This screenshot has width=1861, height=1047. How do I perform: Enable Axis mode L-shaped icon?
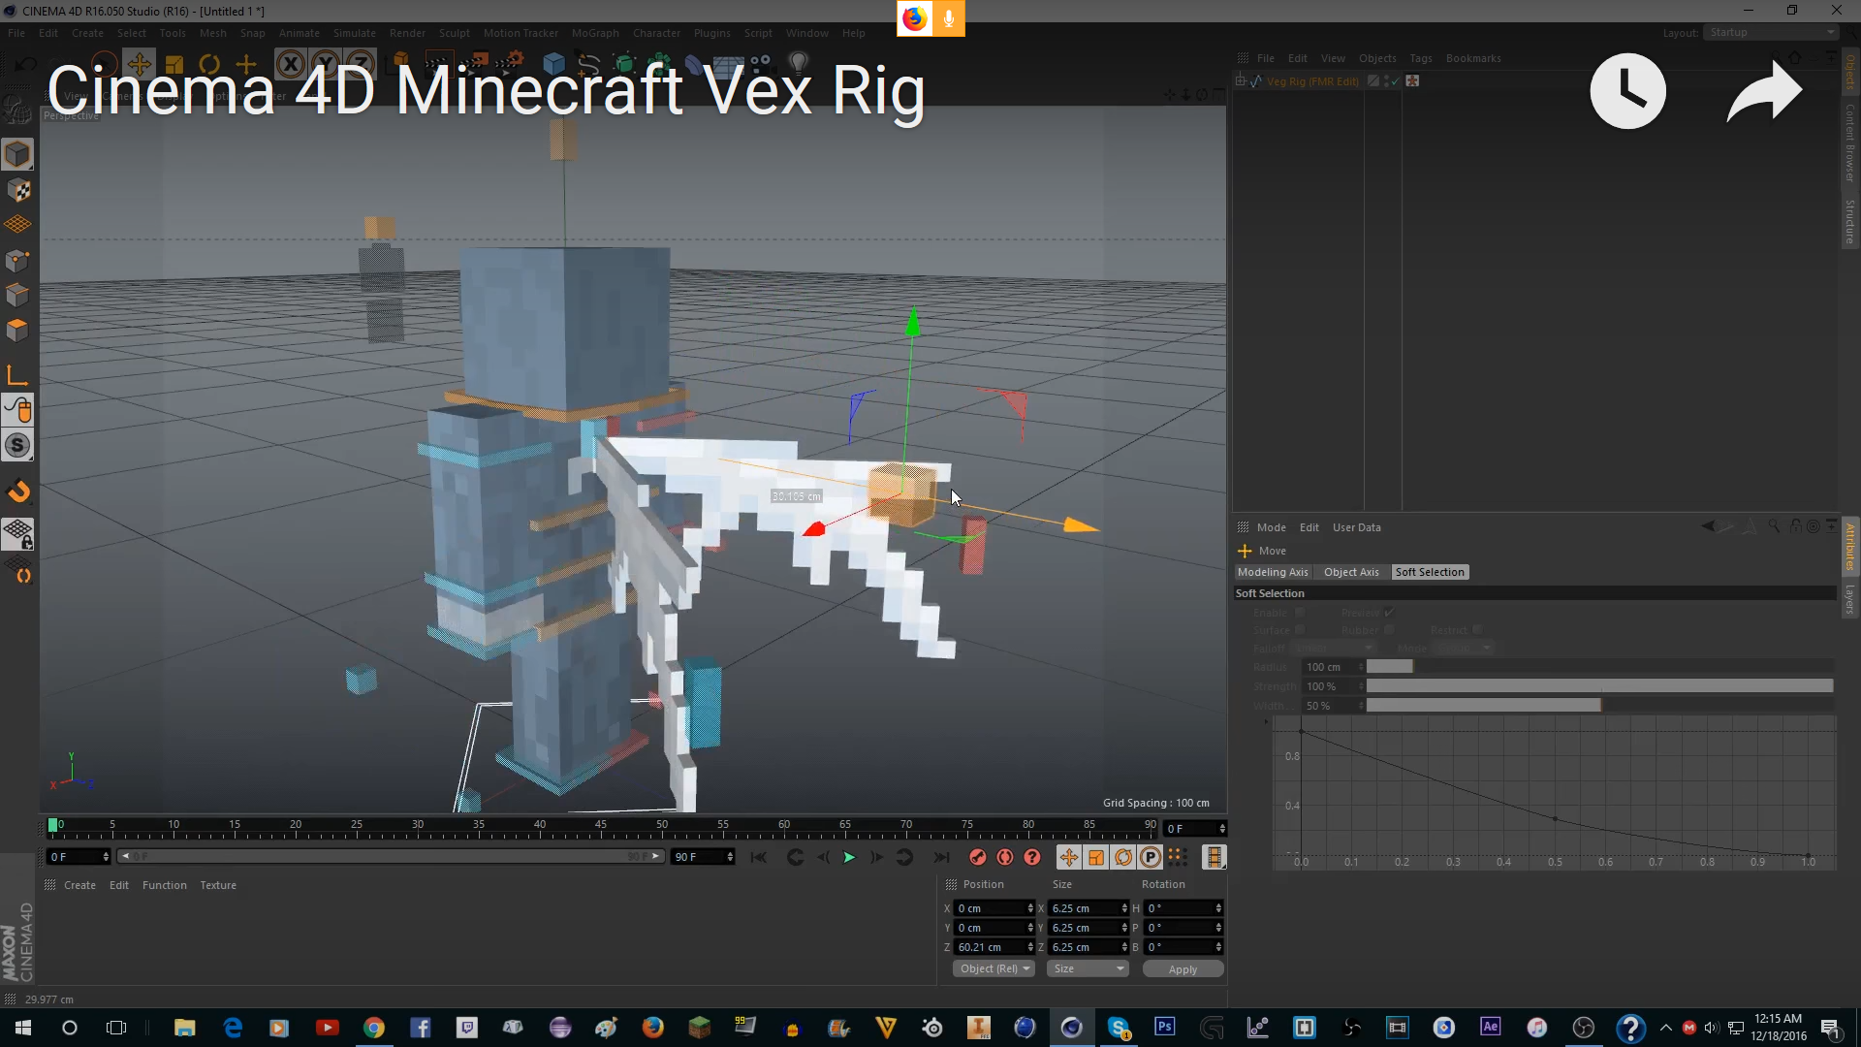[x=17, y=375]
